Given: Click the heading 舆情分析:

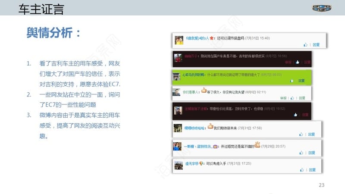Looking at the screenshot, I should [53, 33].
